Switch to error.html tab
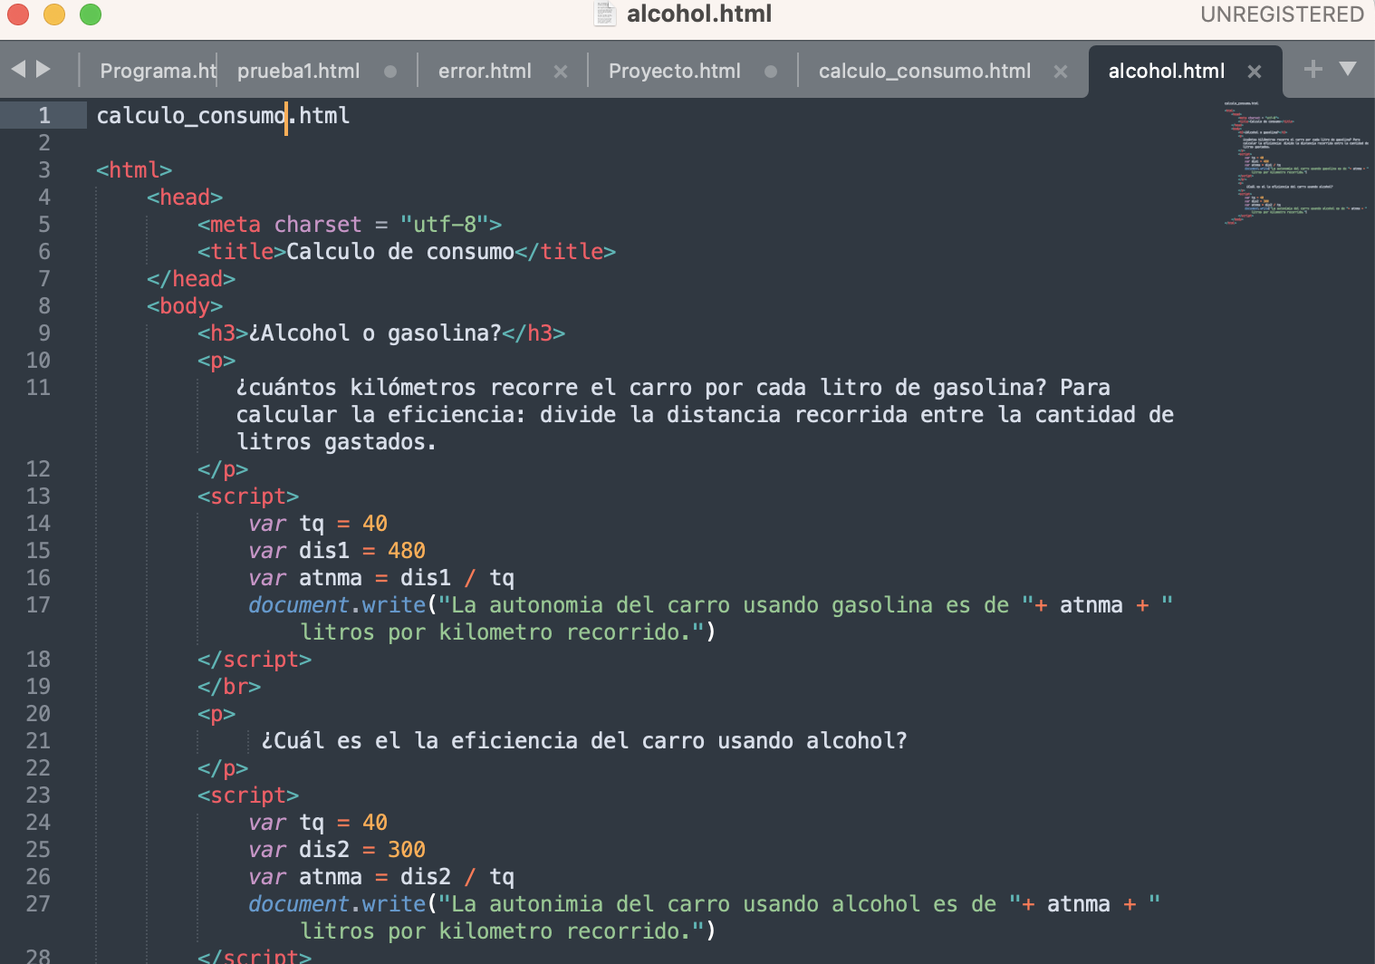This screenshot has height=964, width=1375. pos(485,71)
